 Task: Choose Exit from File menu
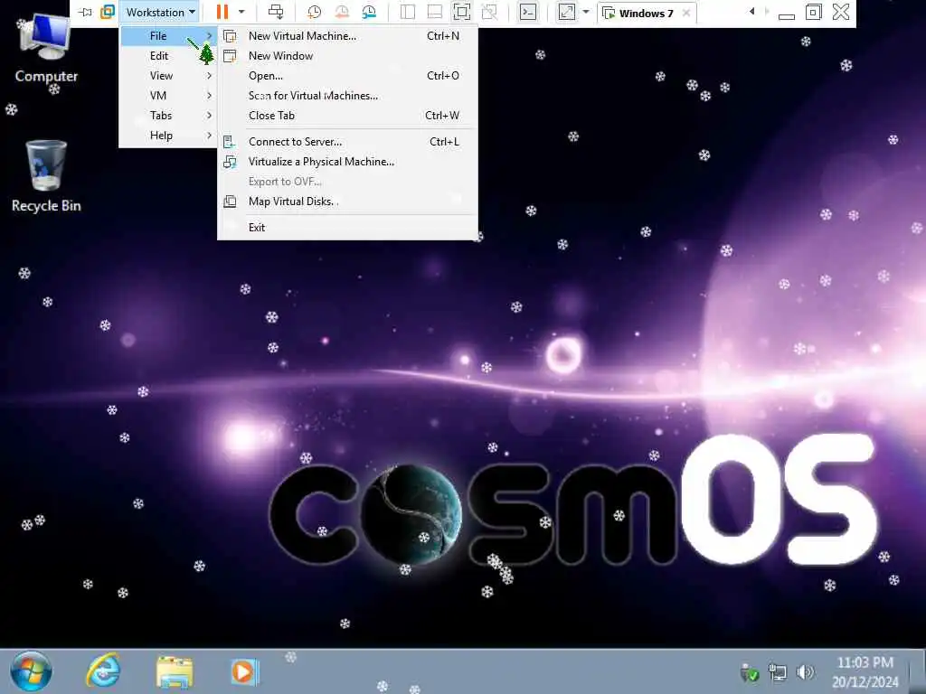pyautogui.click(x=347, y=227)
